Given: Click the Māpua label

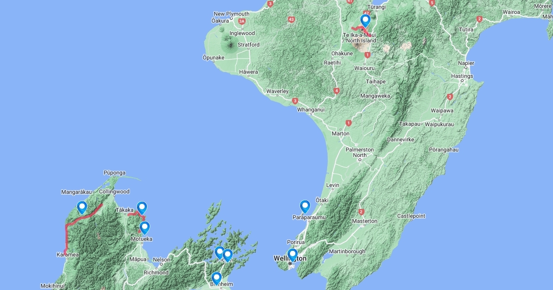Looking at the screenshot, I should tap(138, 260).
